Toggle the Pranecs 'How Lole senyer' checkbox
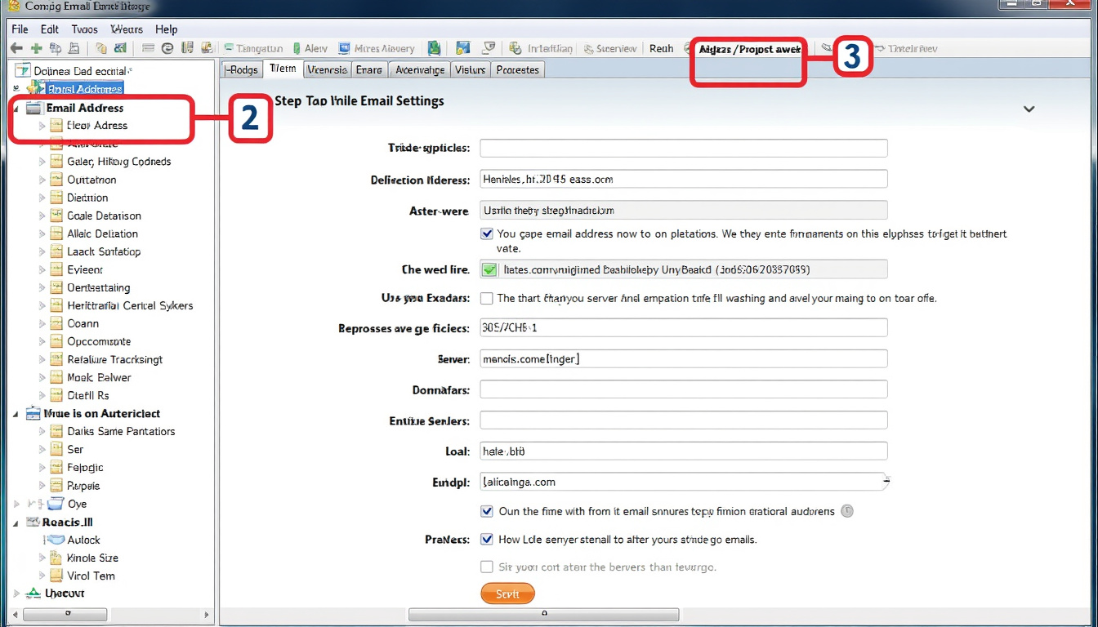The height and width of the screenshot is (627, 1098). tap(487, 540)
